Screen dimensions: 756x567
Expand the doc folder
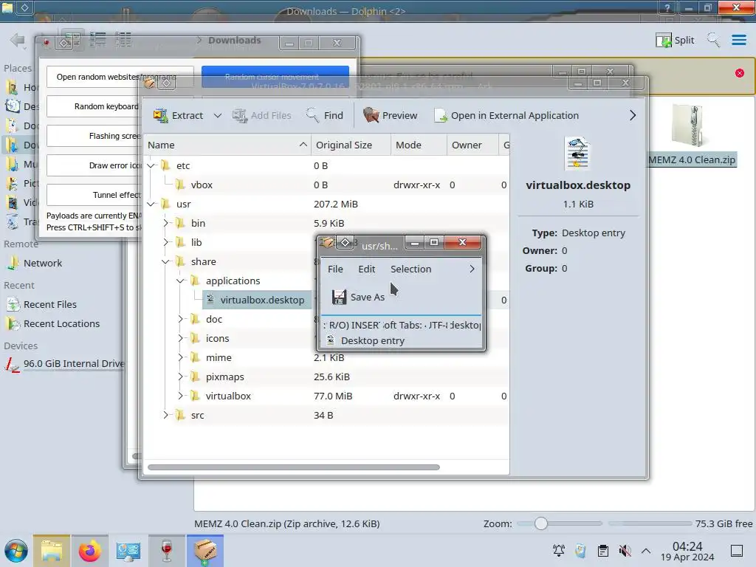pos(180,319)
